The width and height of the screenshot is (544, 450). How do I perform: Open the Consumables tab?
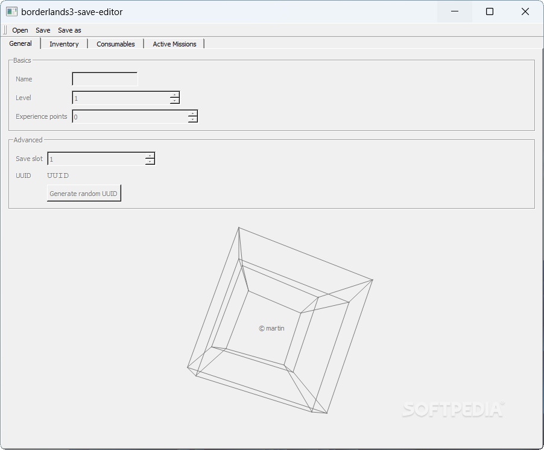pyautogui.click(x=116, y=44)
